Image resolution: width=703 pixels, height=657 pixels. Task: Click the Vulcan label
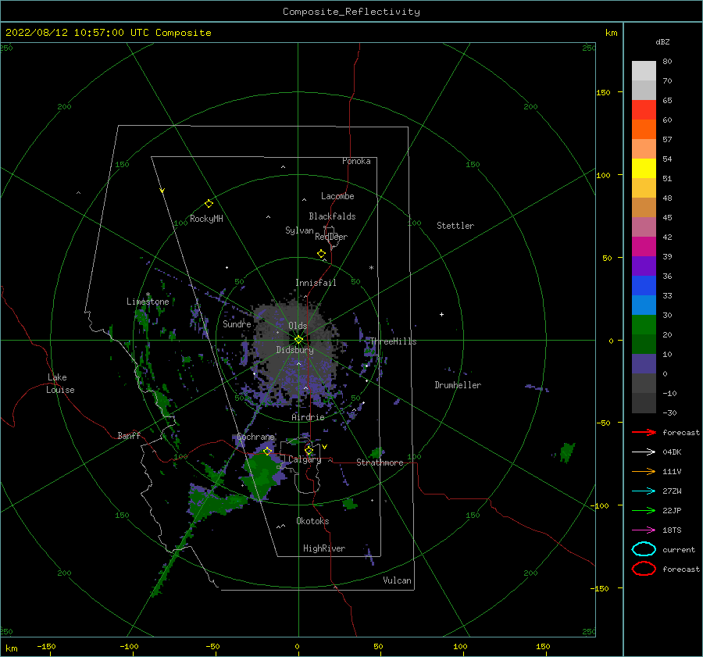[x=397, y=580]
